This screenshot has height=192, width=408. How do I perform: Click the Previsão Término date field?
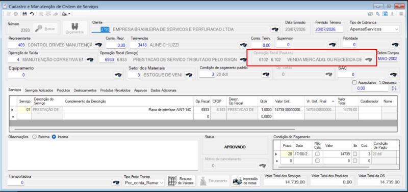point(328,29)
